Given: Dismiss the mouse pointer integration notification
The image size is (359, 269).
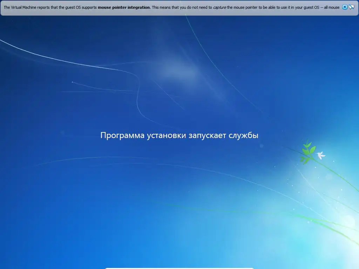Looking at the screenshot, I should click(x=345, y=7).
